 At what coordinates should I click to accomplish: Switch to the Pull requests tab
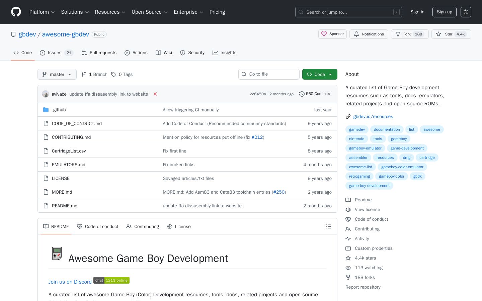[x=99, y=53]
